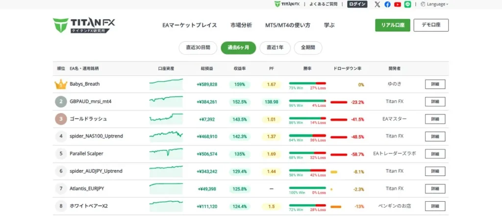Click the 159% profit rate badge

pos(240,84)
